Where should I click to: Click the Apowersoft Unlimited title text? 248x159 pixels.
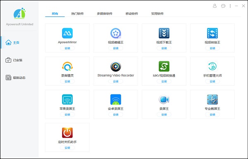(x=19, y=24)
